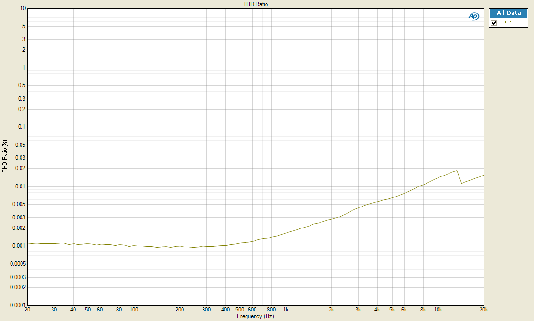The width and height of the screenshot is (534, 321).
Task: Click the 10k frequency axis tick label
Action: (x=438, y=310)
